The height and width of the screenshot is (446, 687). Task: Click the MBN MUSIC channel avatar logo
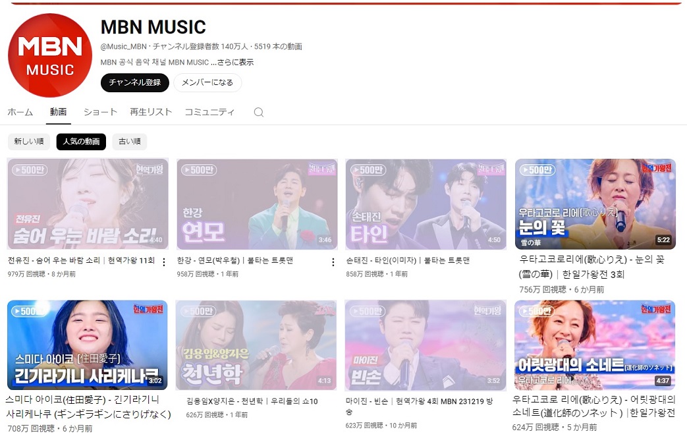coord(49,55)
